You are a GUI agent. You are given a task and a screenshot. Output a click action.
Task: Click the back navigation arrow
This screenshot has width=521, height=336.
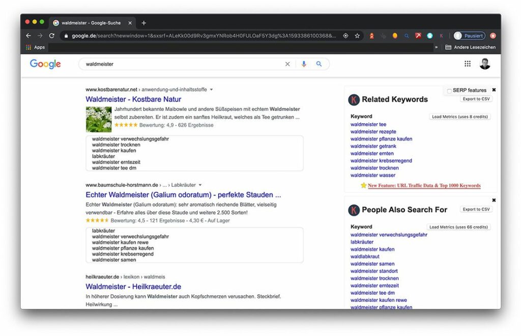pyautogui.click(x=28, y=36)
